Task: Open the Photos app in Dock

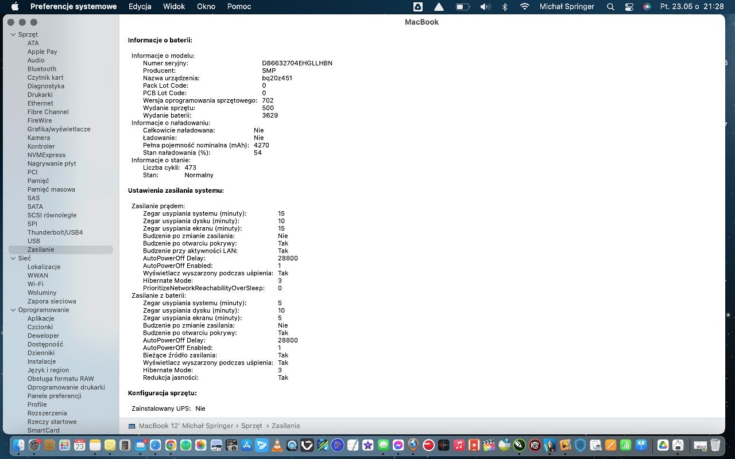Action: (200, 445)
